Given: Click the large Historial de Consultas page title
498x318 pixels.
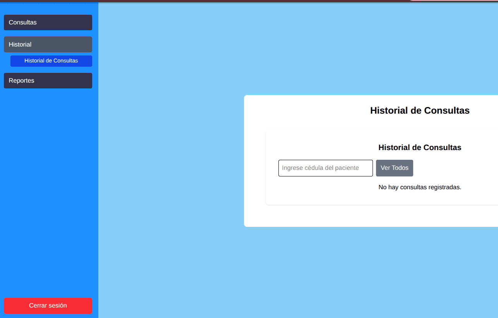Looking at the screenshot, I should coord(420,111).
